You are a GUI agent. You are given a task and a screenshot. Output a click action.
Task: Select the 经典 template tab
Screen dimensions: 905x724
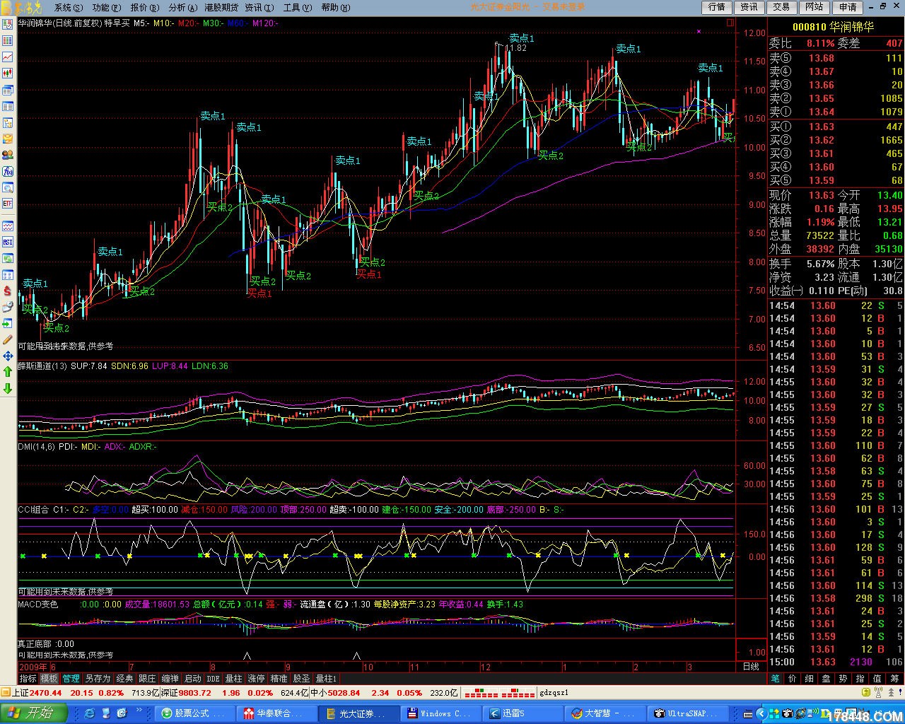124,678
